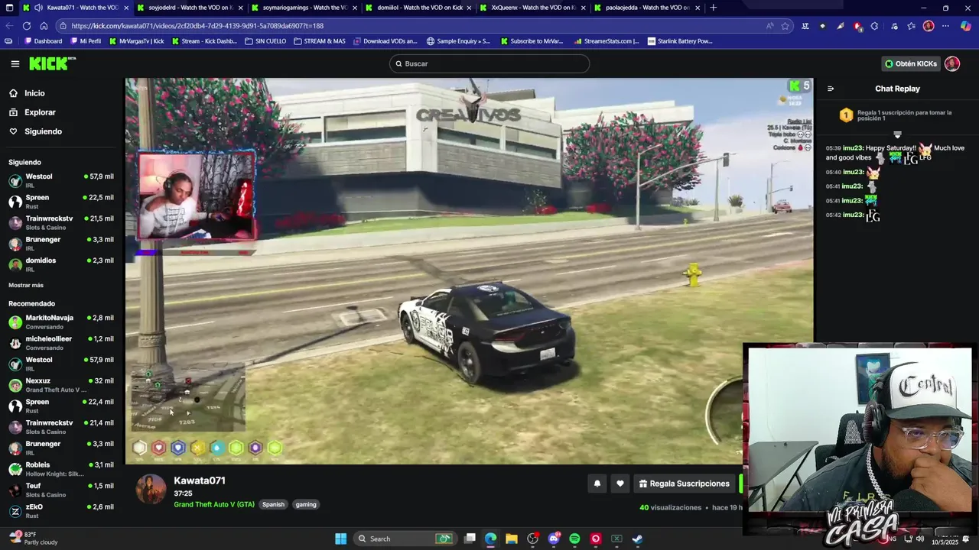Open Starlink Battery Power bookmark
The height and width of the screenshot is (550, 979).
[x=680, y=41]
